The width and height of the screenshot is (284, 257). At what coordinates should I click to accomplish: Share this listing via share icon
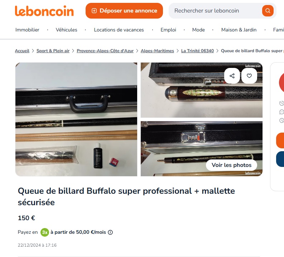tap(232, 76)
